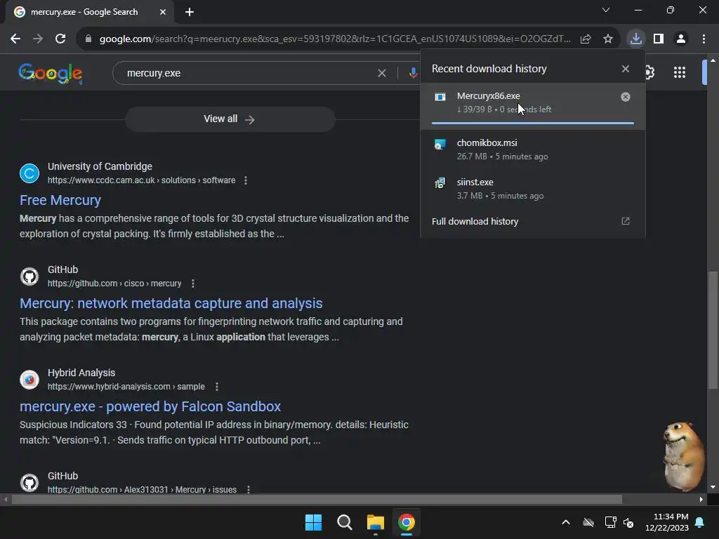The height and width of the screenshot is (539, 719).
Task: Open the siinst.exe download entry
Action: click(x=533, y=189)
